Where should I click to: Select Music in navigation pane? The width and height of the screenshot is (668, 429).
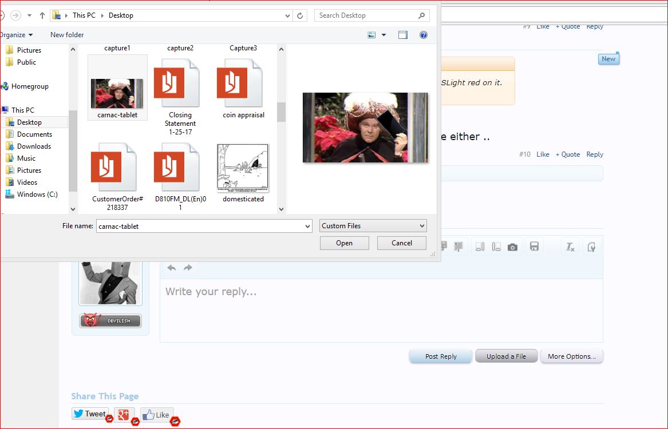(x=26, y=158)
